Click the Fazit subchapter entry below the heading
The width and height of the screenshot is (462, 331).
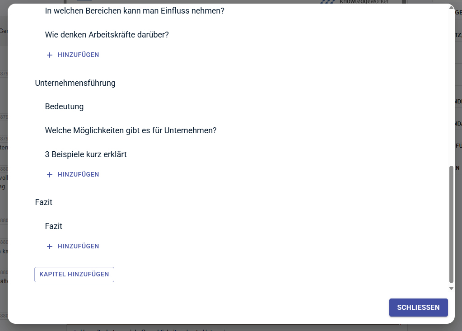53,226
